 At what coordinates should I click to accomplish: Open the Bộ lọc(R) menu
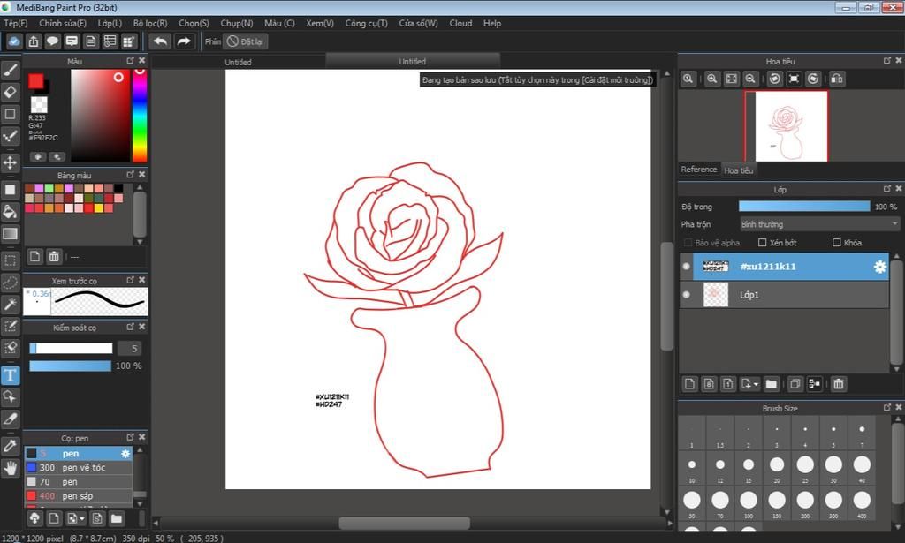point(150,23)
